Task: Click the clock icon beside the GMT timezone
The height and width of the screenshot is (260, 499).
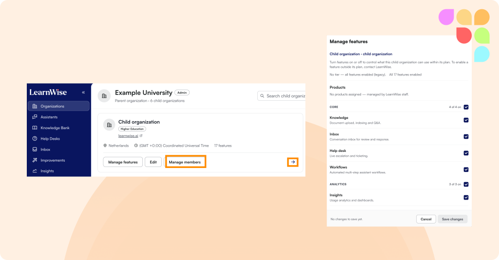Action: [x=136, y=146]
